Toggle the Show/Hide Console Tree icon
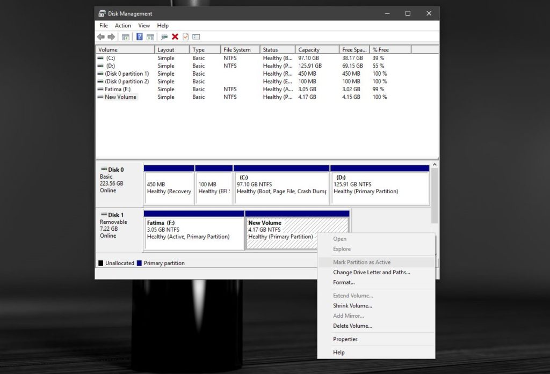 point(126,36)
